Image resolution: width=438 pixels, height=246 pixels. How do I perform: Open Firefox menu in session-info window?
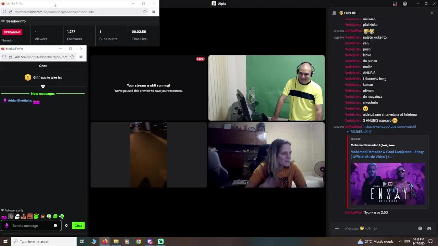154,12
